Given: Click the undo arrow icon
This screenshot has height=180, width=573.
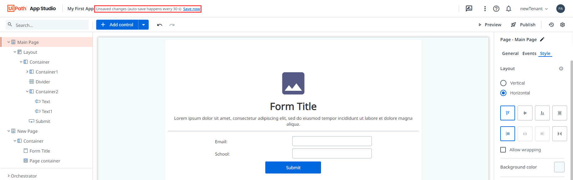Looking at the screenshot, I should [x=160, y=25].
